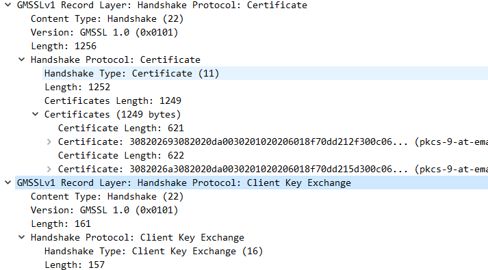Collapse the Handshake Protocol: Certificate subtree
The height and width of the screenshot is (270, 488).
click(22, 59)
